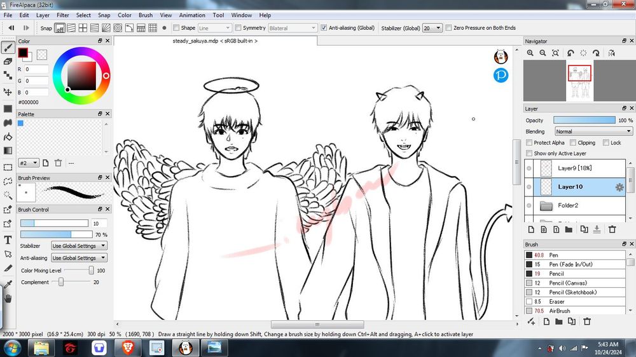Toggle the Shape checkbox
Viewport: 636px width, 357px height.
[176, 27]
